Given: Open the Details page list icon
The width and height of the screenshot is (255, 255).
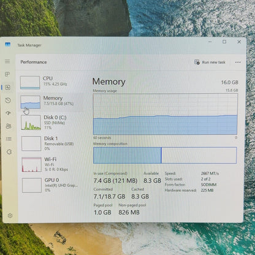Looking at the screenshot, I should pyautogui.click(x=9, y=139).
